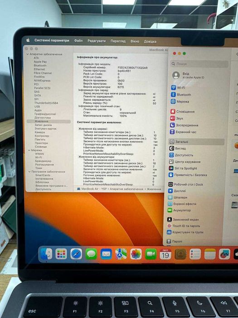Open the Файл menu
238x318 pixels.
pyautogui.click(x=78, y=40)
